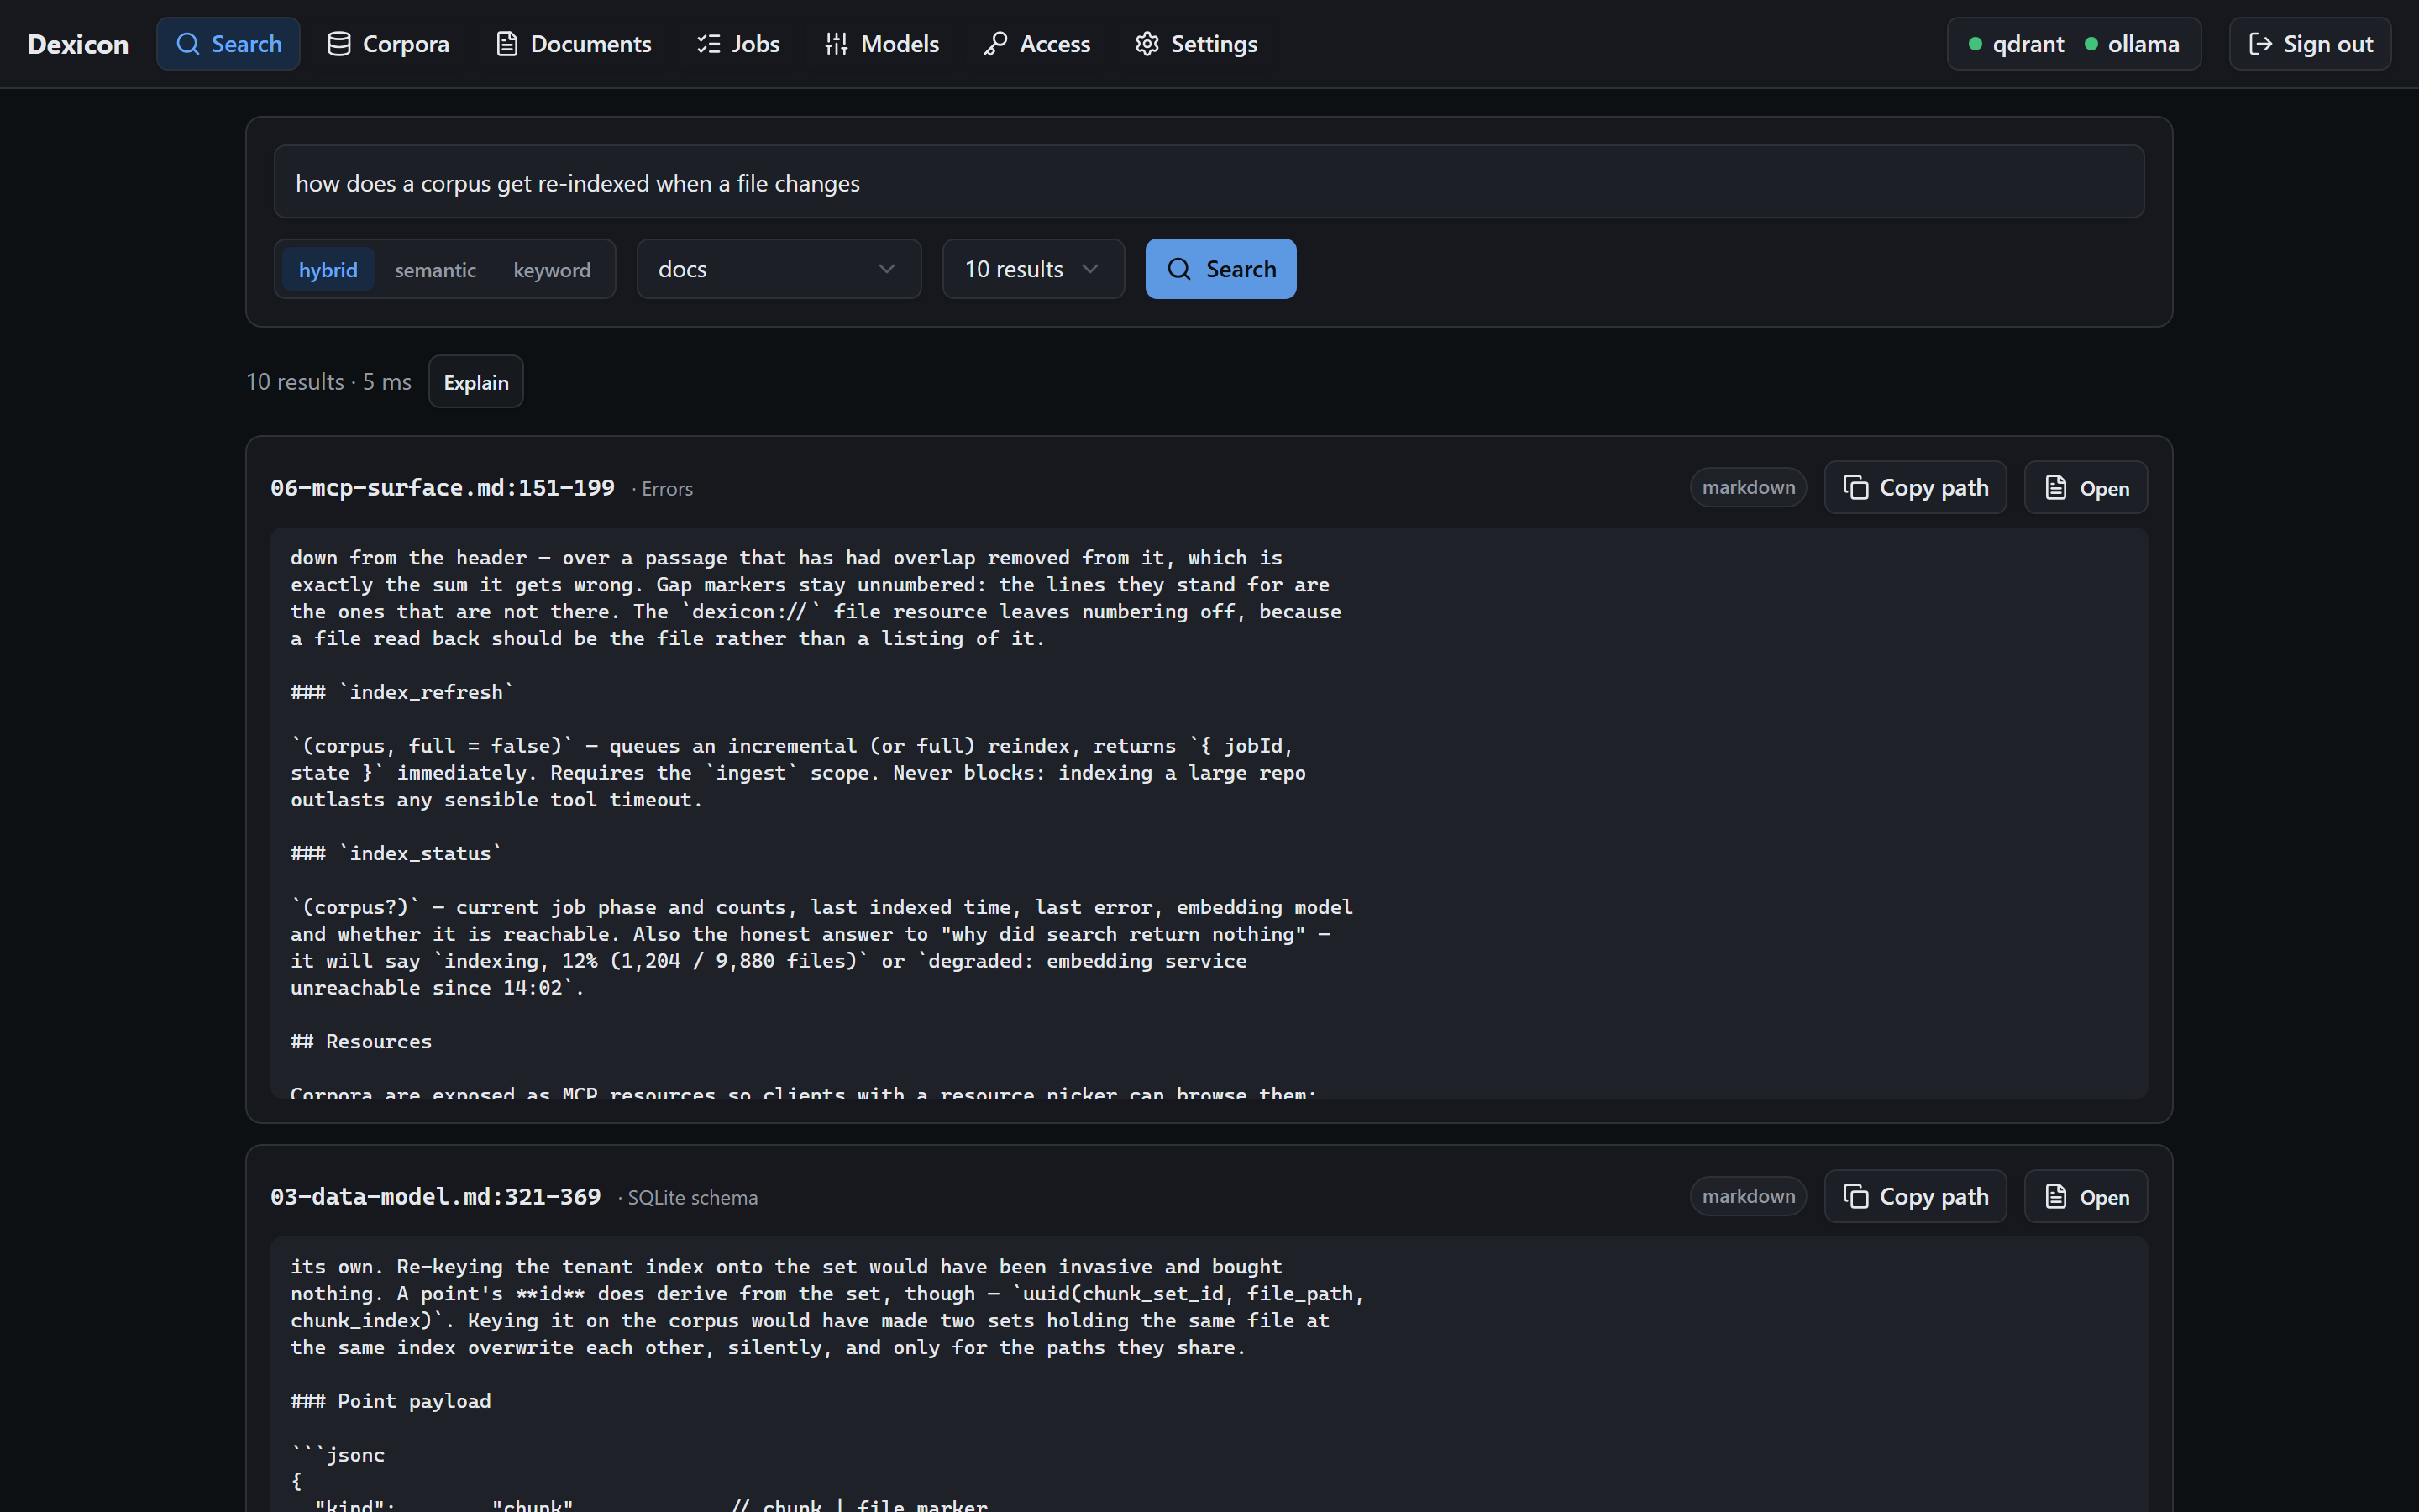Click the '## Resources' heading line
This screenshot has width=2419, height=1512.
(x=361, y=1041)
